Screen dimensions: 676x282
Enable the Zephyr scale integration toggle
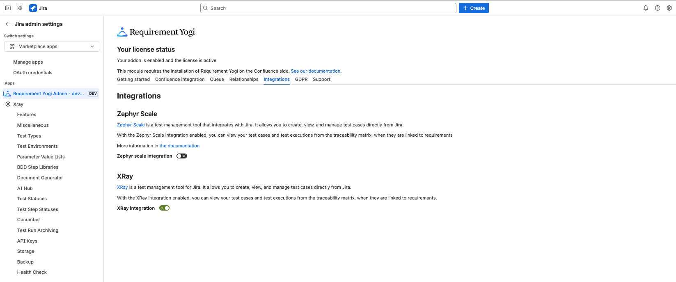(x=182, y=156)
